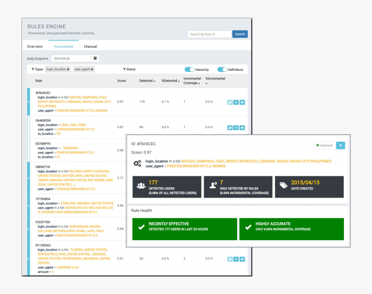Image resolution: width=372 pixels, height=294 pixels.
Task: Remove the user_agent type filter
Action: coord(92,69)
